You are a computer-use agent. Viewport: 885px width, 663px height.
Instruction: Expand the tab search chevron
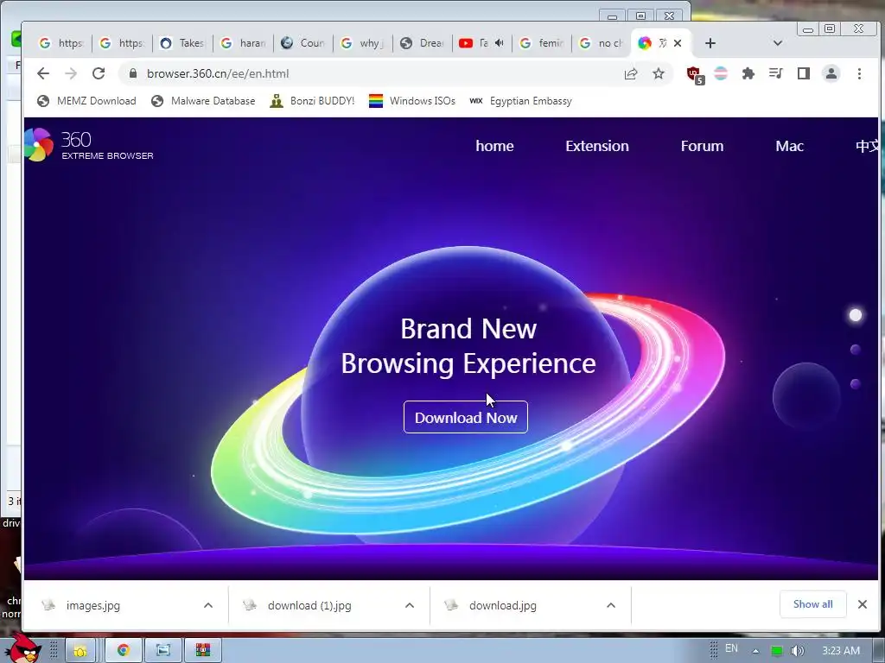[x=777, y=43]
